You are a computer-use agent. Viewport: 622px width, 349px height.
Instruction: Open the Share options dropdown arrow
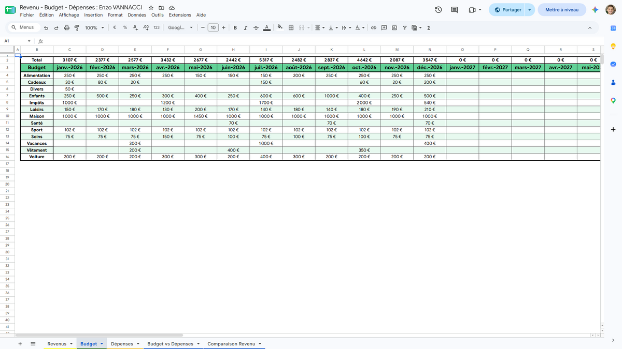click(529, 10)
